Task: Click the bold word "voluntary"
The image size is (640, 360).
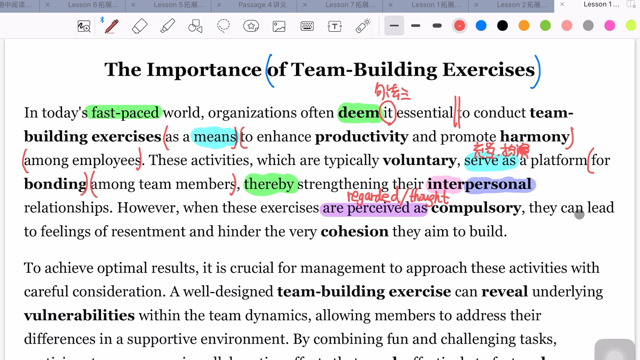Action: [419, 161]
